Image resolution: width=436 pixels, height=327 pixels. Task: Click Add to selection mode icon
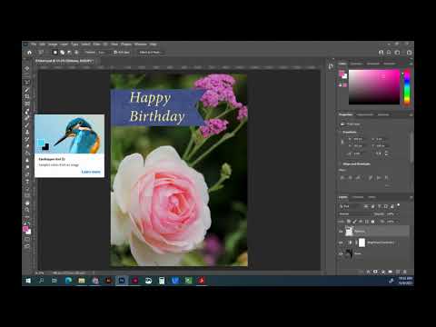click(x=63, y=53)
